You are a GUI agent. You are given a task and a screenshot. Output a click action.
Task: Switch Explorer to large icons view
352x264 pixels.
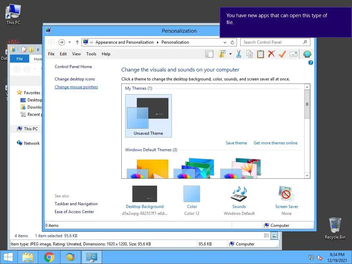click(x=274, y=235)
